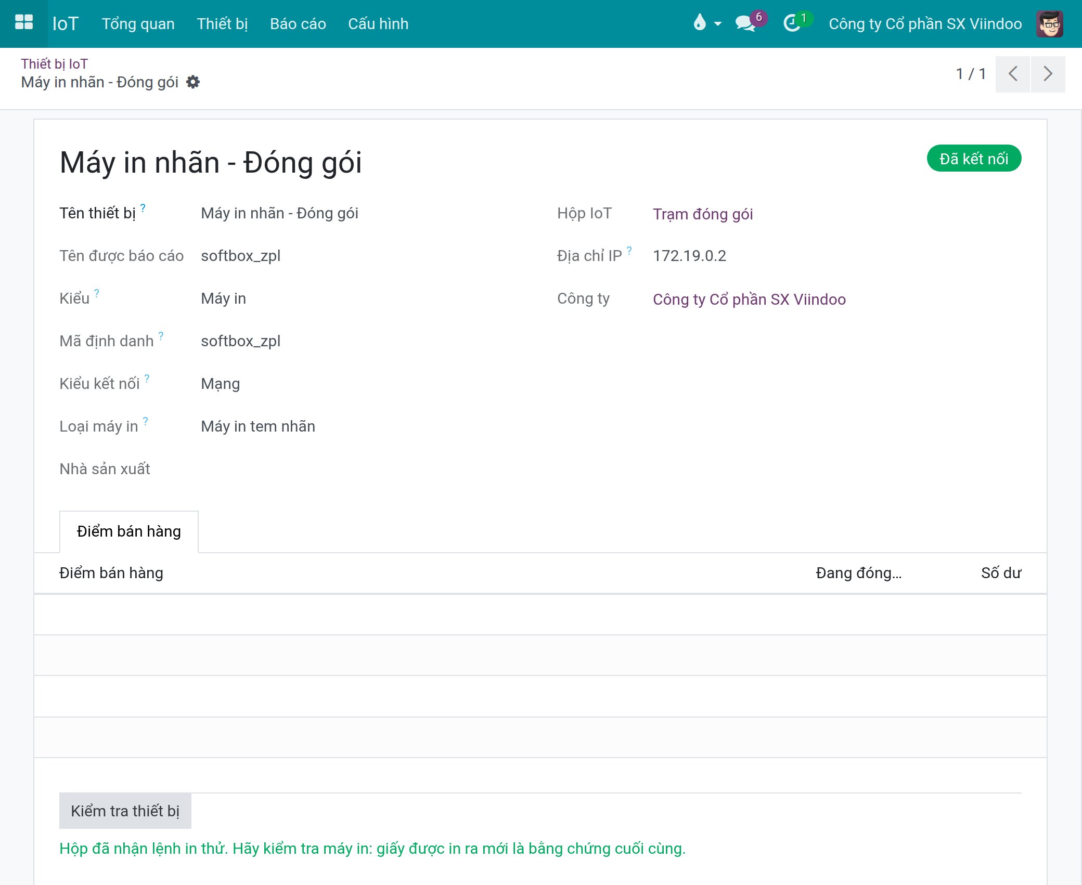Viewport: 1082px width, 885px height.
Task: Go to next record arrow
Action: click(x=1048, y=74)
